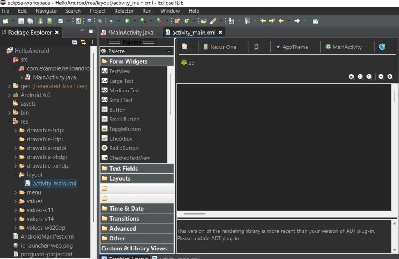The width and height of the screenshot is (399, 259).
Task: Expand the drawable-hdpi folder
Action: point(15,131)
